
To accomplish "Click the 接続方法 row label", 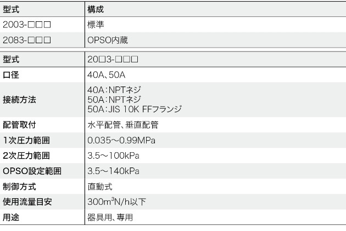I will [x=19, y=100].
